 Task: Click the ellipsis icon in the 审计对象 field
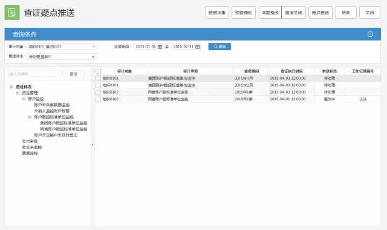pos(94,46)
